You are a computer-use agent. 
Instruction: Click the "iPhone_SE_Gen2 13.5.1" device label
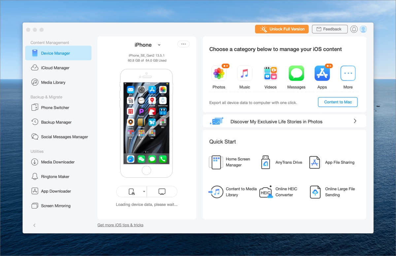[x=147, y=56]
